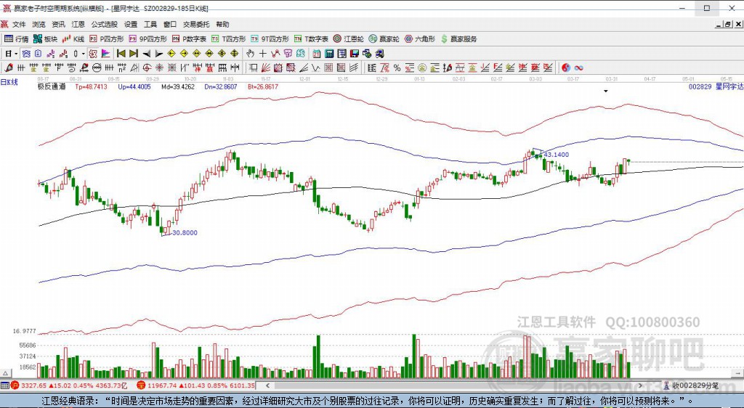
Task: Open the 江恩轮 Gann wheel
Action: pos(348,39)
